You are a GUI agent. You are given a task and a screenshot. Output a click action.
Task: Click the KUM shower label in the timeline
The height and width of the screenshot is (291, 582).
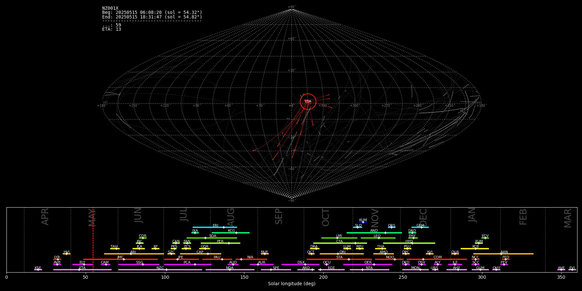click(x=363, y=220)
